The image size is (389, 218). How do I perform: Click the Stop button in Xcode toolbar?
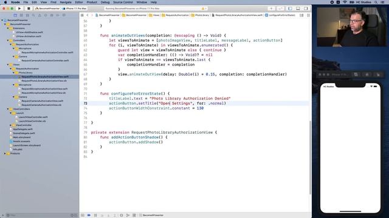29,8
